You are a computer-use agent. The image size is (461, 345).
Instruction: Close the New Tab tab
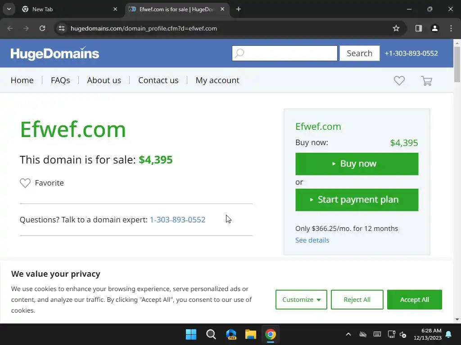point(115,9)
